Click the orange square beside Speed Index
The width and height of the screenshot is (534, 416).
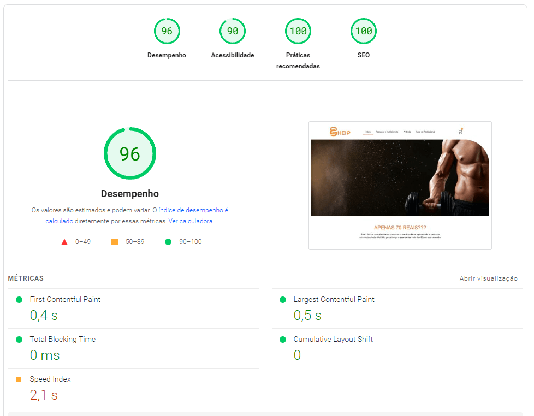click(19, 379)
